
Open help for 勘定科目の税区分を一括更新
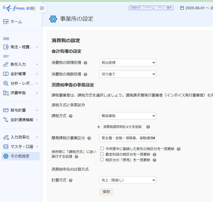(154, 155)
